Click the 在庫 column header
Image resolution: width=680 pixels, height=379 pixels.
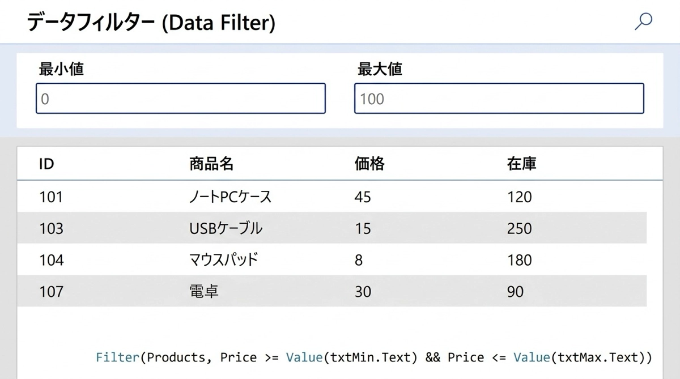tap(521, 164)
